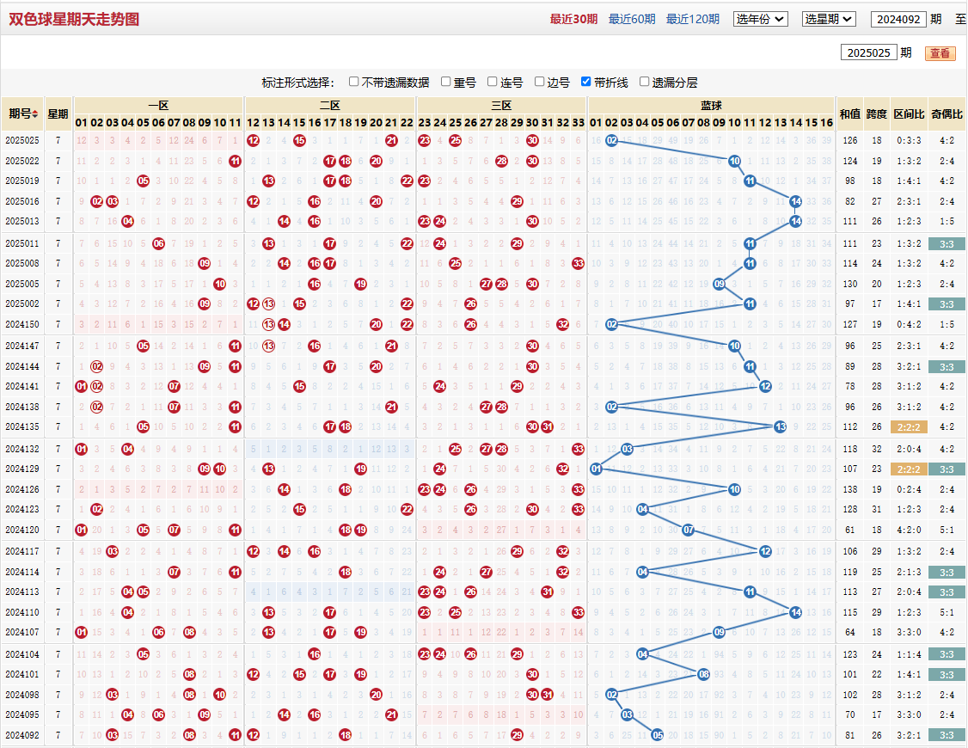Image resolution: width=968 pixels, height=748 pixels.
Task: Click red ball 32 in row 2024150
Action: tap(562, 325)
